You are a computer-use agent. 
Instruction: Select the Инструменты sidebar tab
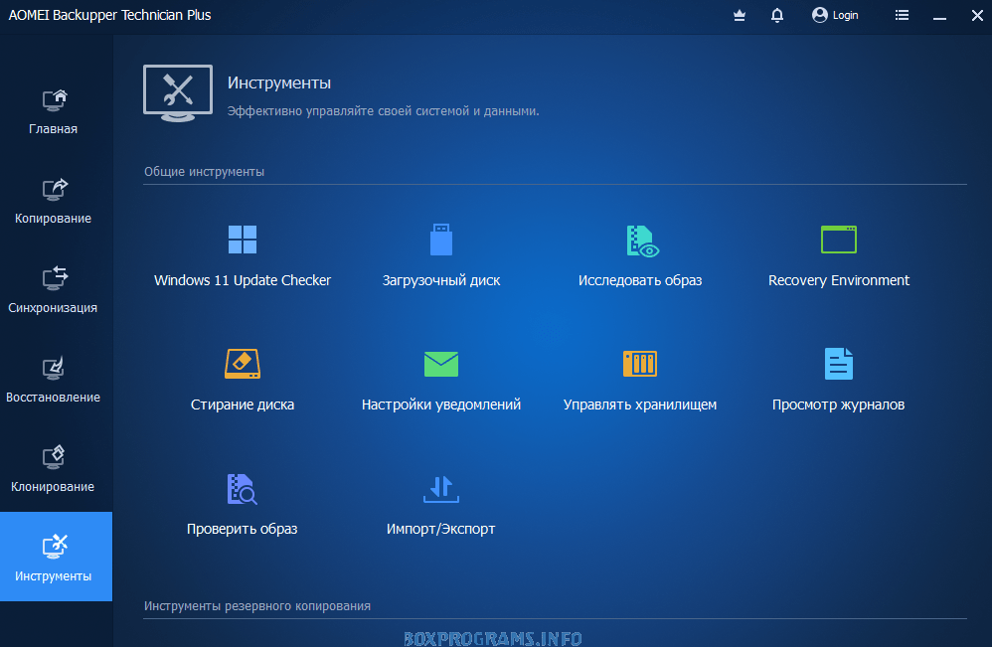click(x=56, y=557)
